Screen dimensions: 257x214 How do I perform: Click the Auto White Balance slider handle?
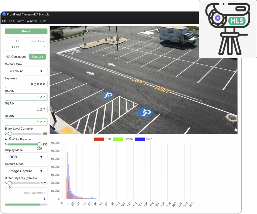(39, 144)
